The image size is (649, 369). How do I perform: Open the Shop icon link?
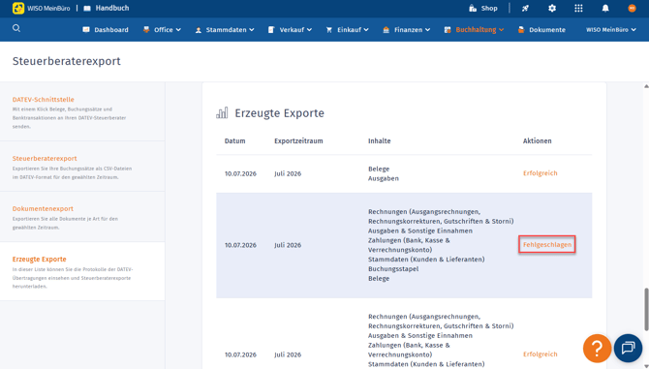(482, 9)
